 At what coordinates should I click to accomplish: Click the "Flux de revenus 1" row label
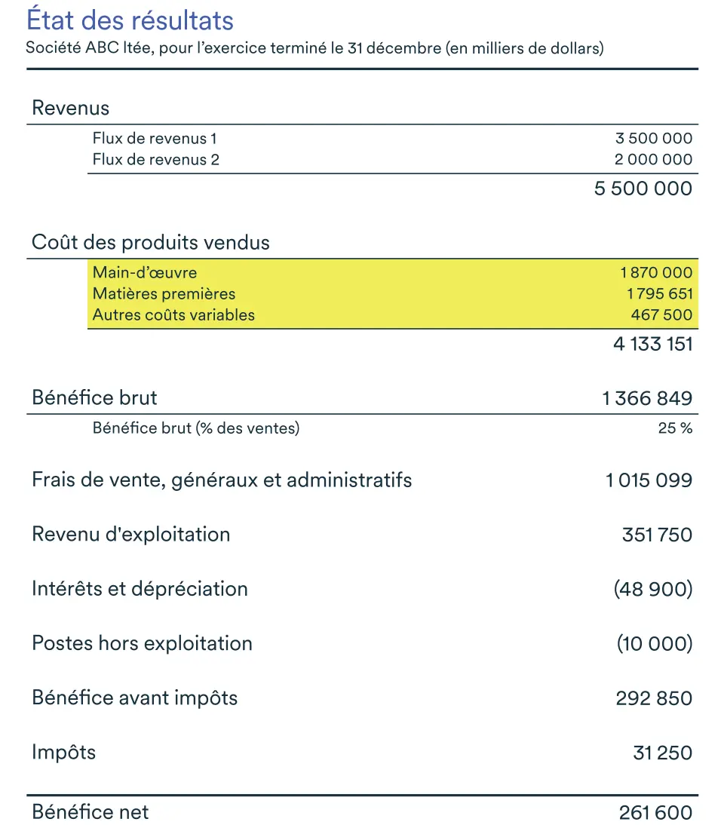[155, 139]
